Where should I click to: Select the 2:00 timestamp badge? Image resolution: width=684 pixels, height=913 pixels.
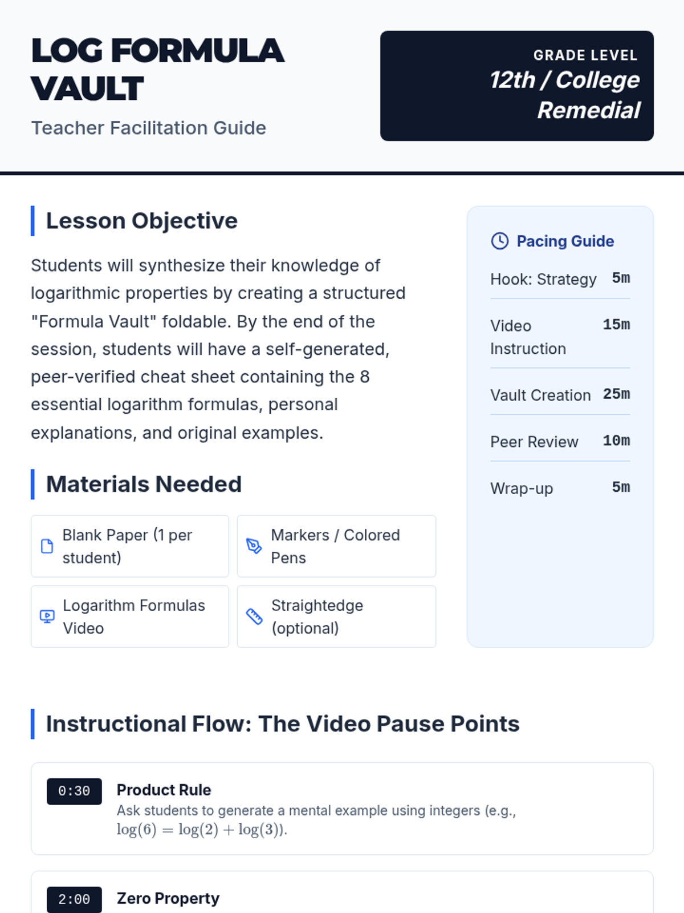[74, 899]
